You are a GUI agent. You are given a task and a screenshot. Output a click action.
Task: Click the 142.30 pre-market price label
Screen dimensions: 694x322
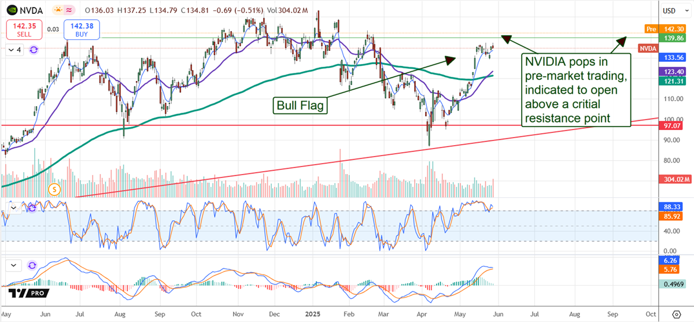click(x=675, y=28)
